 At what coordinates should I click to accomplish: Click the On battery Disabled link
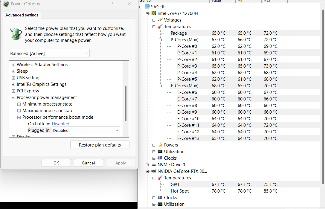(x=60, y=124)
